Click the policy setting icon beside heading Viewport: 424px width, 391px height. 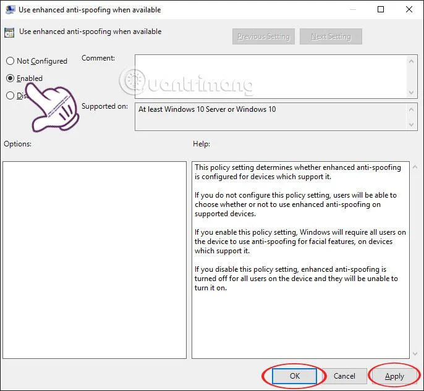[x=9, y=33]
